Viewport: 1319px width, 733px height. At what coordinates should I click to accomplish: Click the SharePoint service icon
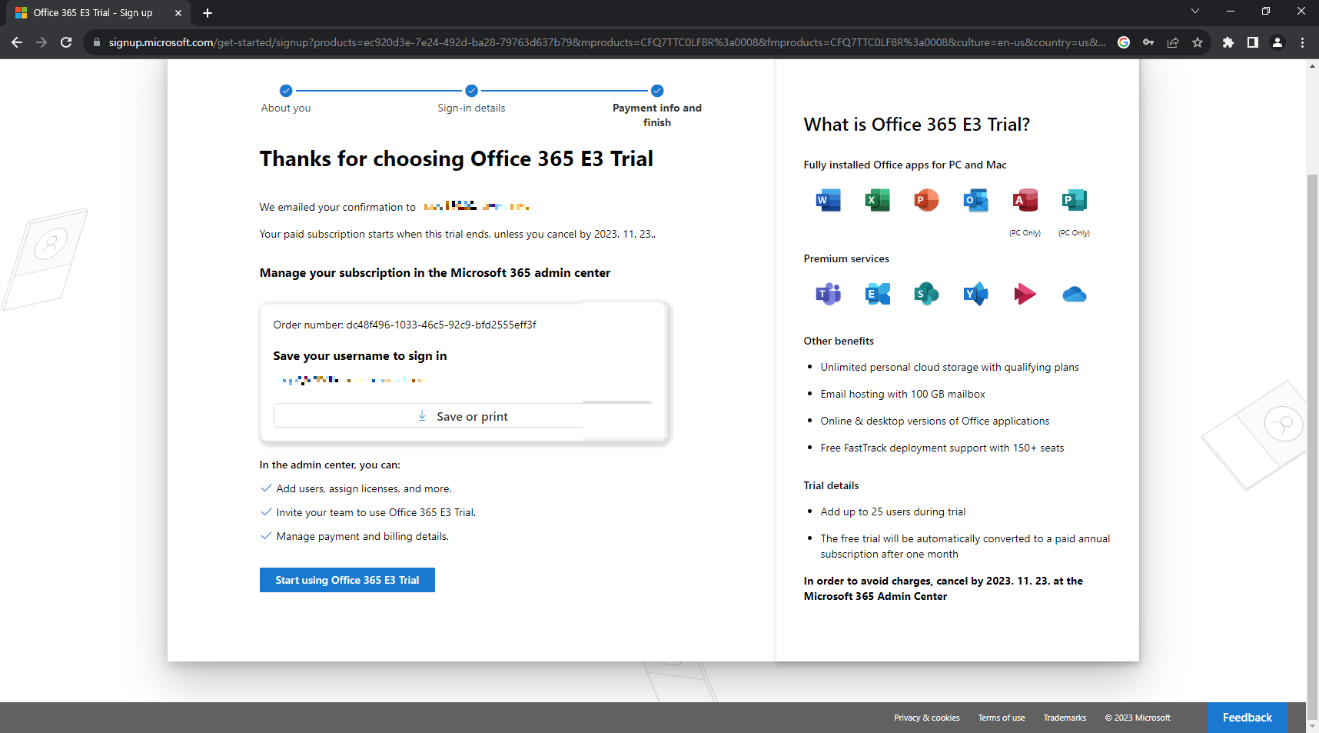tap(926, 294)
